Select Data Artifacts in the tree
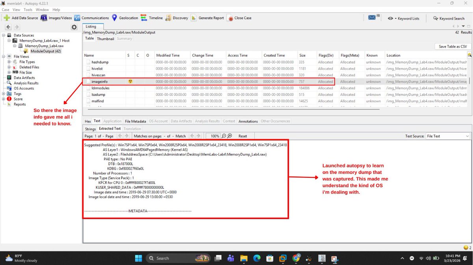Viewport: 473px width, 265px height. coord(24,78)
